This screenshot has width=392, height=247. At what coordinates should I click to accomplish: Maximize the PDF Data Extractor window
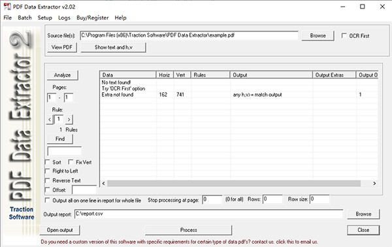[x=362, y=7]
